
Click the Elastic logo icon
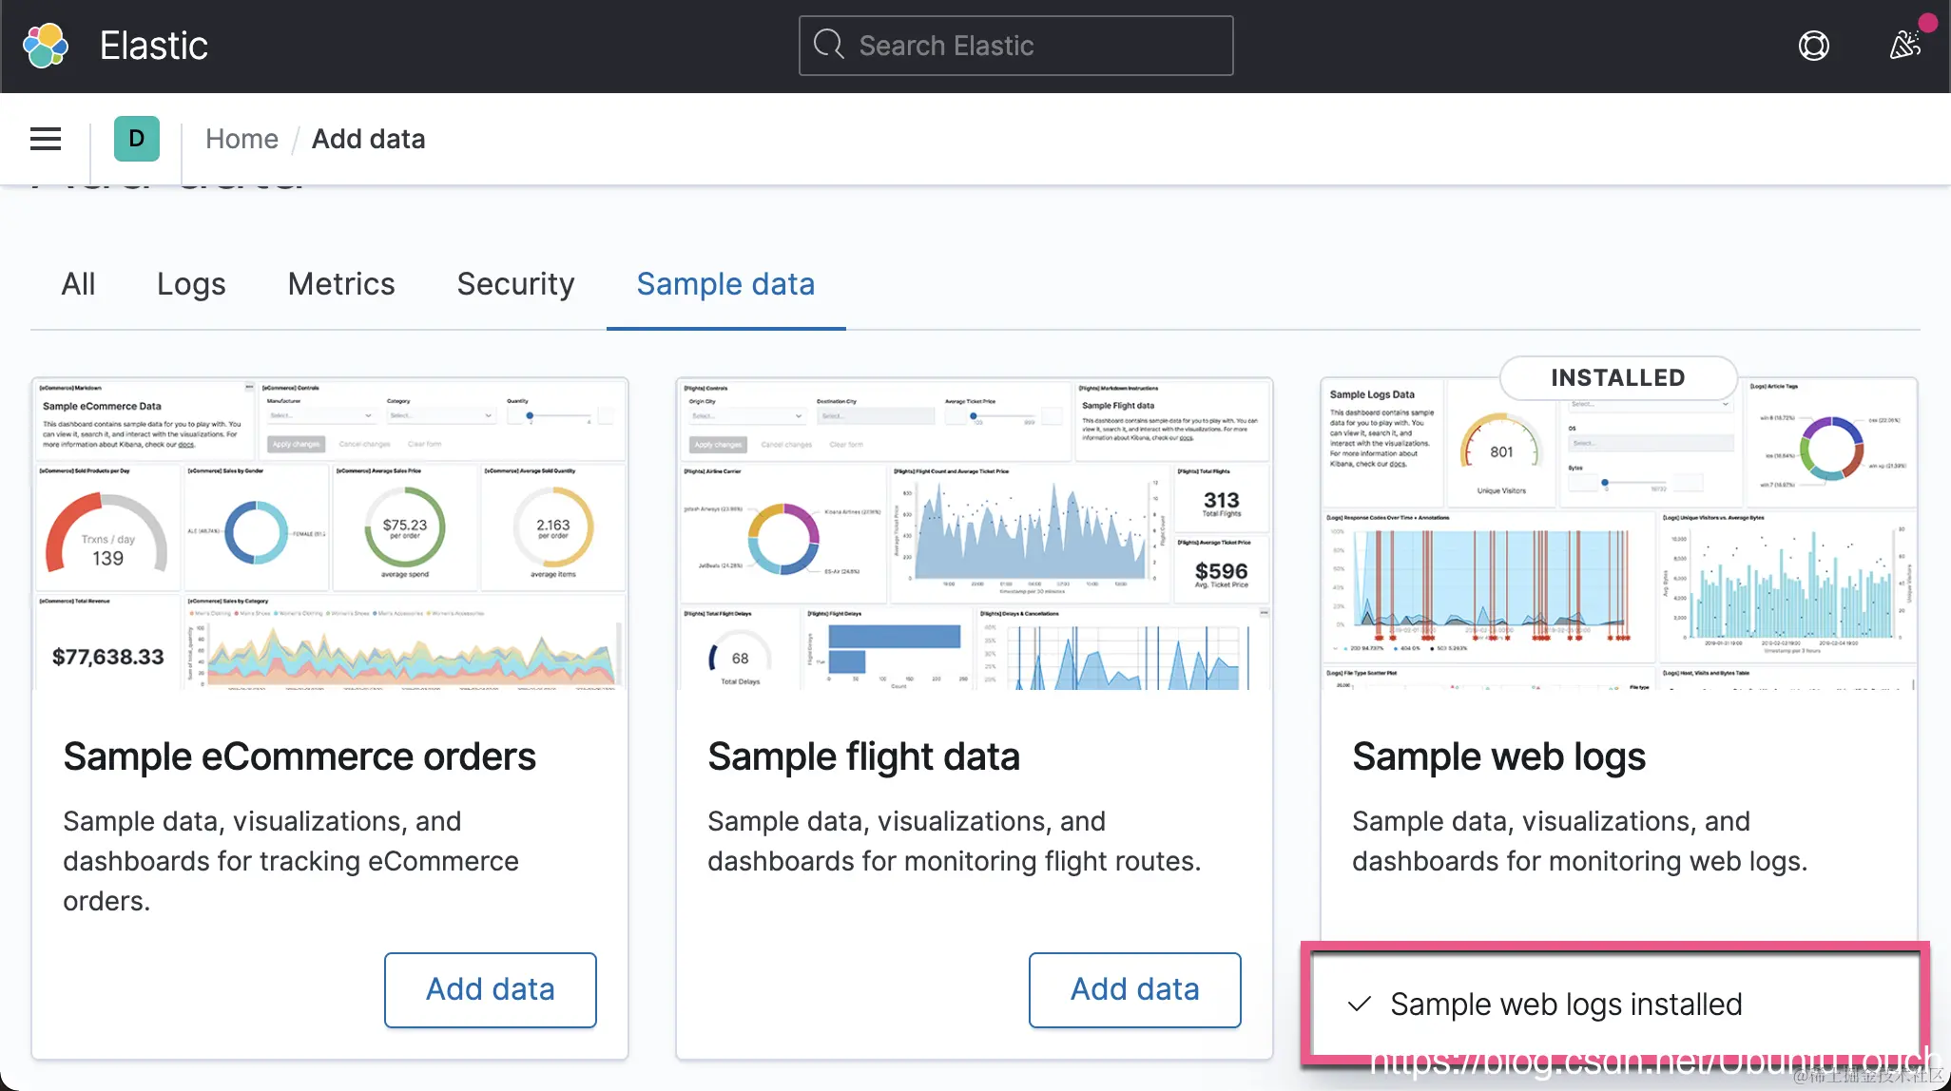click(46, 46)
